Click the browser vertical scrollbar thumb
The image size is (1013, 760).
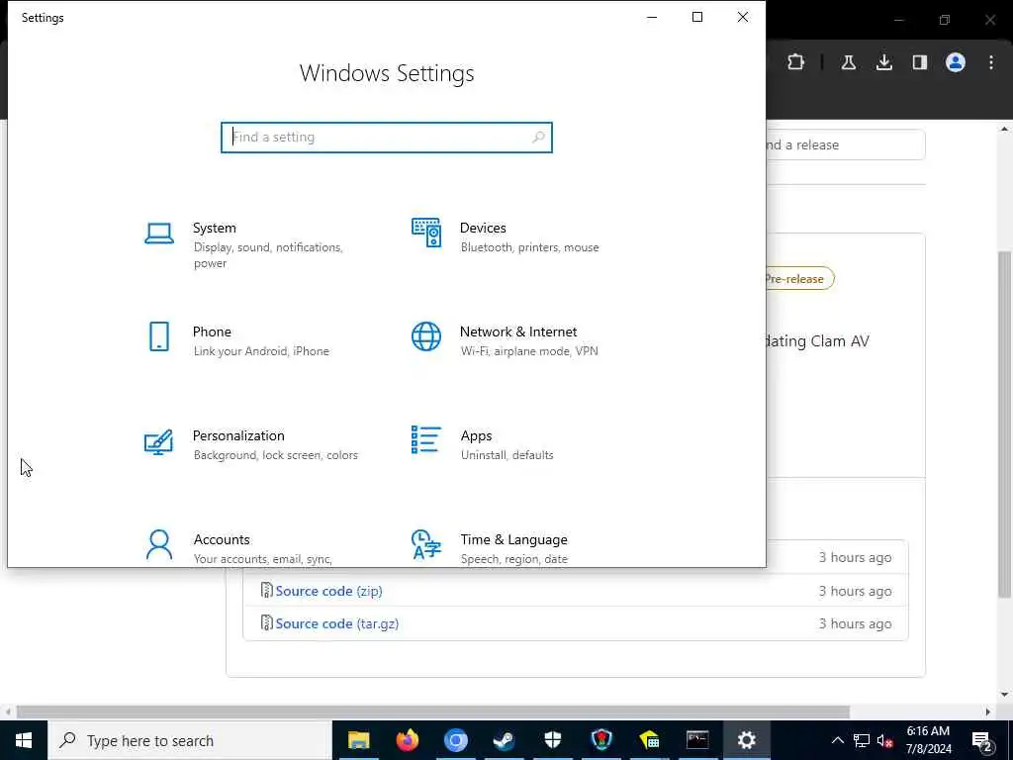(x=1004, y=424)
